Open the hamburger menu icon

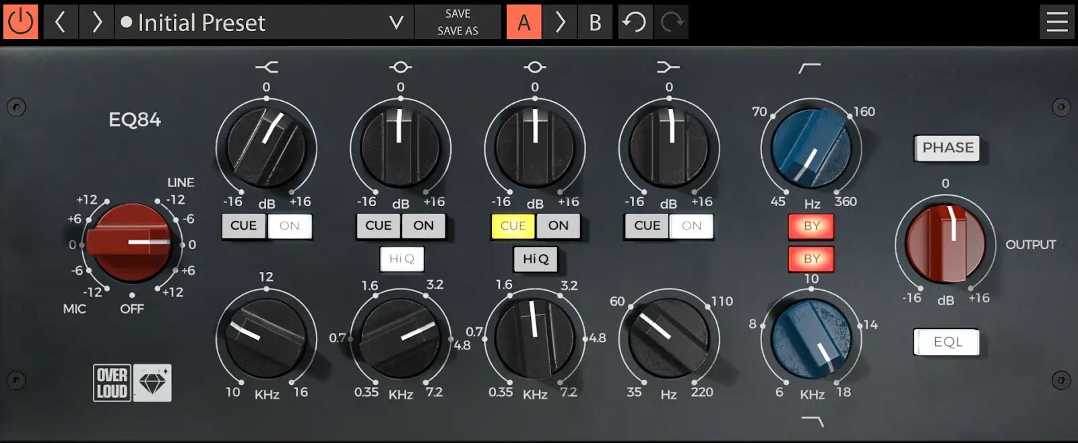click(1056, 22)
